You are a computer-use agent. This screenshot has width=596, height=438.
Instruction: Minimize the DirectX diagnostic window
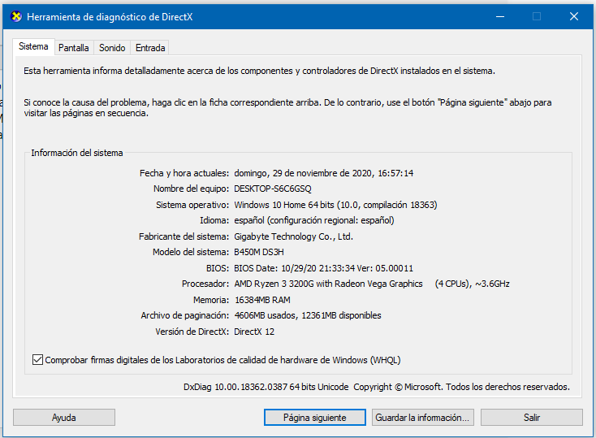pos(500,16)
